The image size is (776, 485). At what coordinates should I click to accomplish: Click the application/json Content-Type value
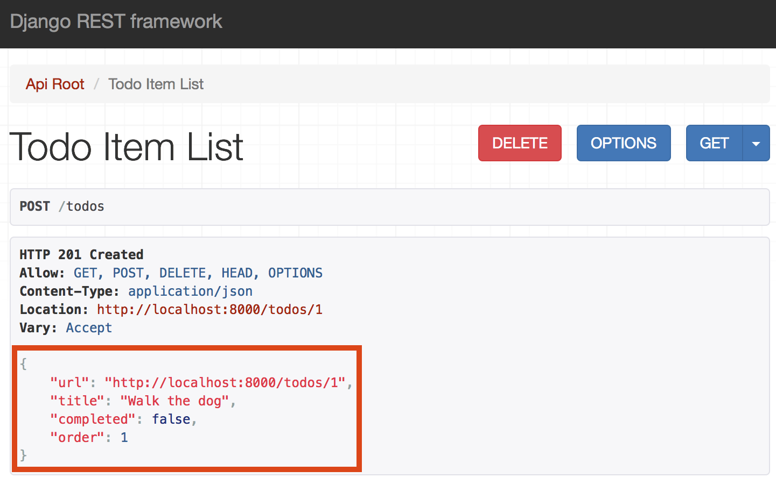pyautogui.click(x=190, y=291)
